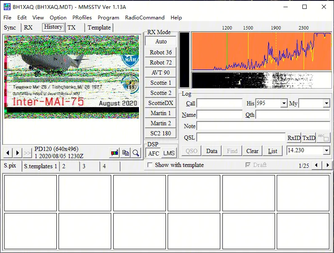Open the Help menu
The width and height of the screenshot is (334, 253).
(176, 17)
